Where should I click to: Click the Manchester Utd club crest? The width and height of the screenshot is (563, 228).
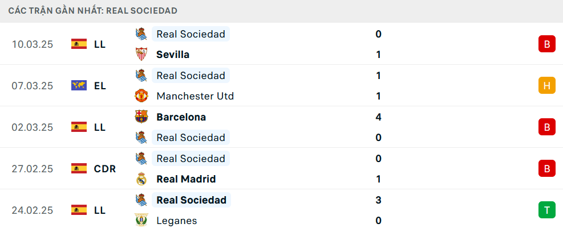click(x=141, y=96)
